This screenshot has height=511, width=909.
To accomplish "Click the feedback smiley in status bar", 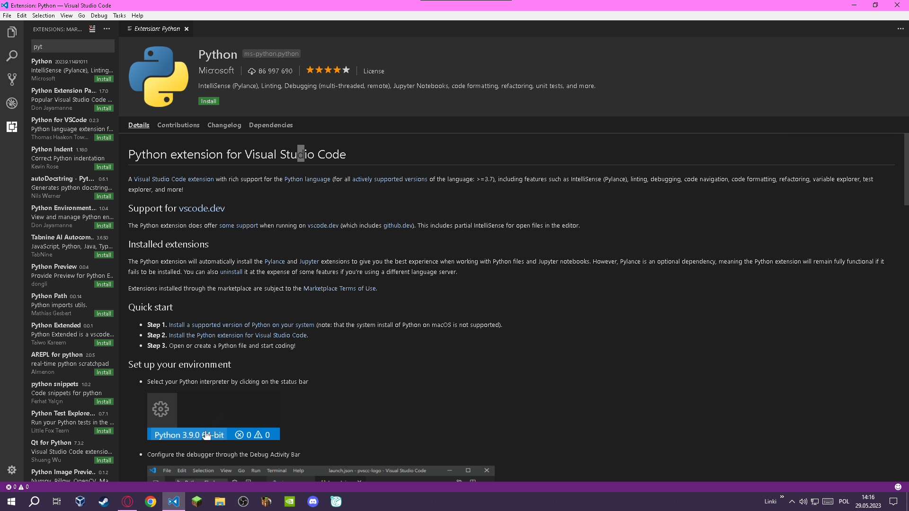I will coord(898,487).
